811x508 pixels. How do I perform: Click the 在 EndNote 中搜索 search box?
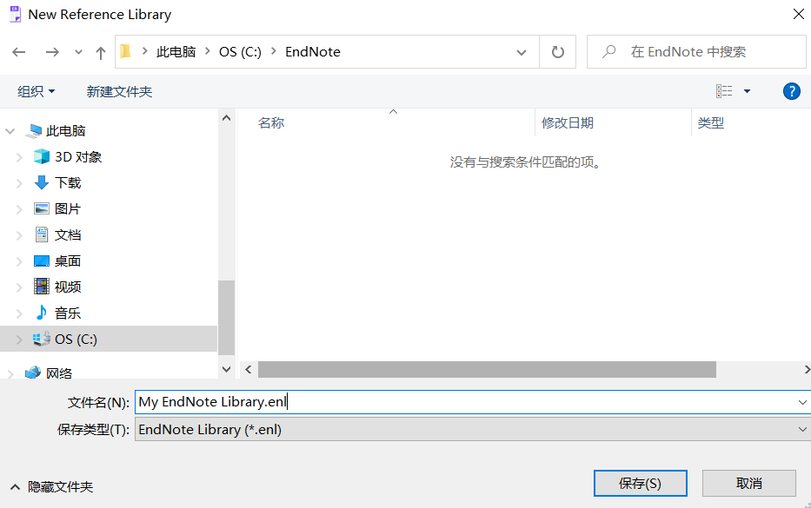696,52
